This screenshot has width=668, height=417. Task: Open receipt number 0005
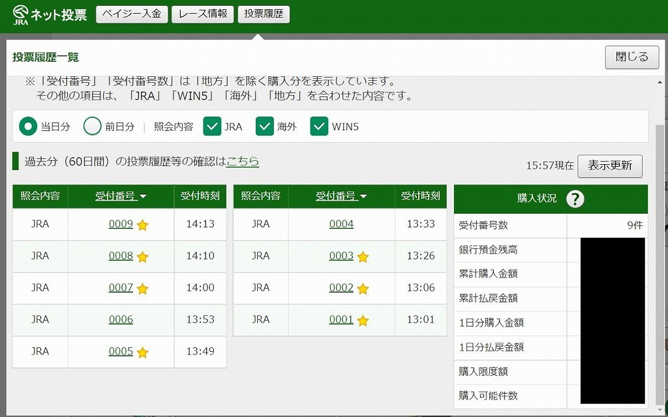click(x=121, y=351)
